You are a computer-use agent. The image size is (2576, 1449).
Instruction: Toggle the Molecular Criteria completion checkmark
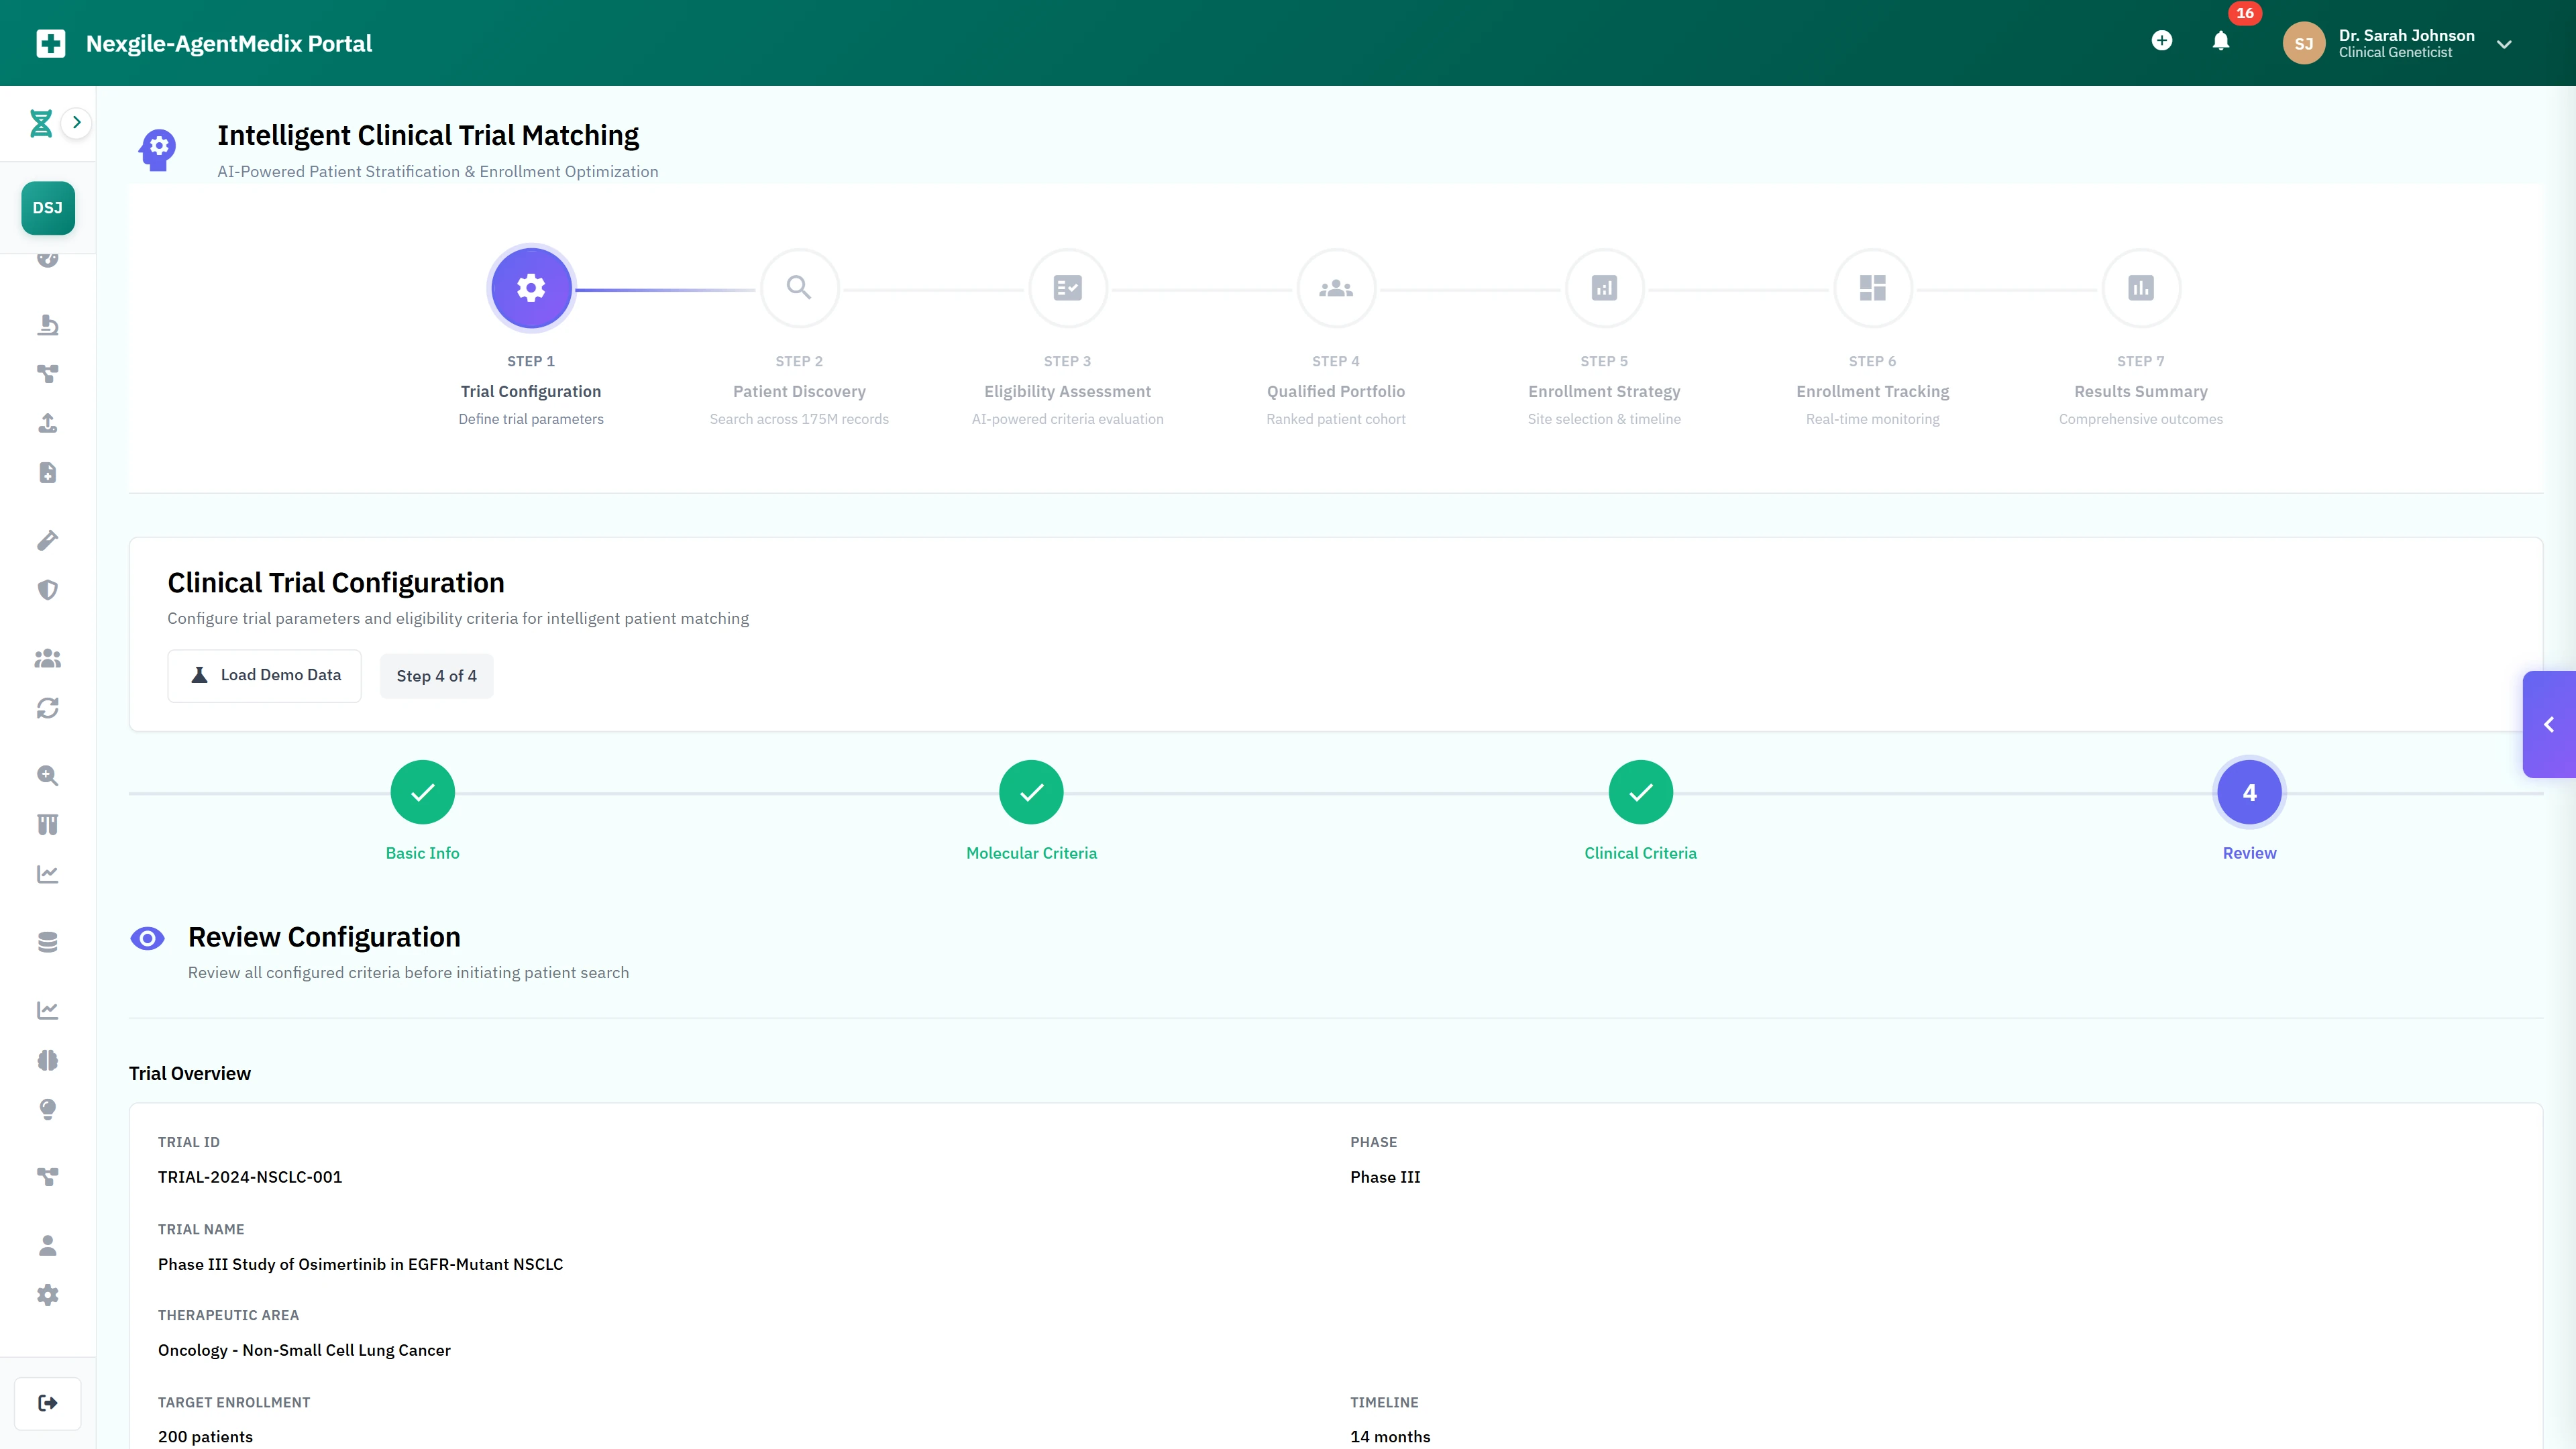[1031, 791]
